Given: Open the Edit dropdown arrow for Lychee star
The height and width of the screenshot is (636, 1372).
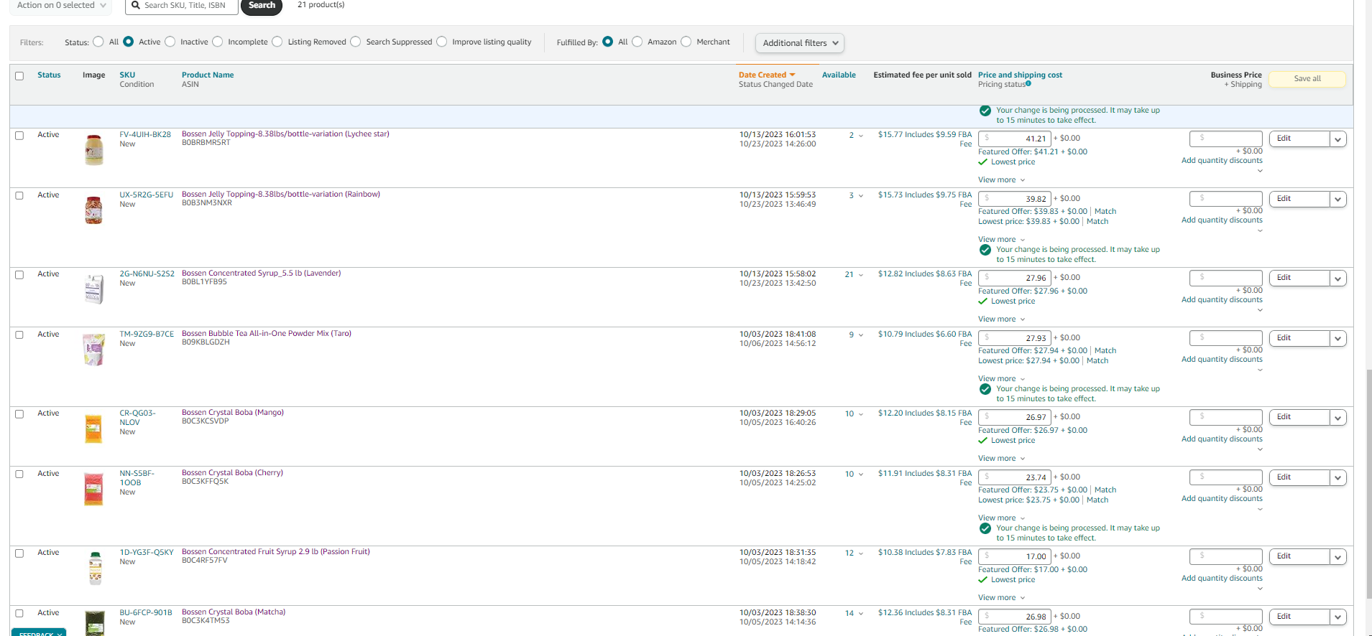Looking at the screenshot, I should tap(1338, 139).
